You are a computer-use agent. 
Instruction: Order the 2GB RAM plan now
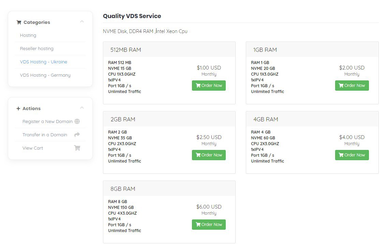pos(209,155)
